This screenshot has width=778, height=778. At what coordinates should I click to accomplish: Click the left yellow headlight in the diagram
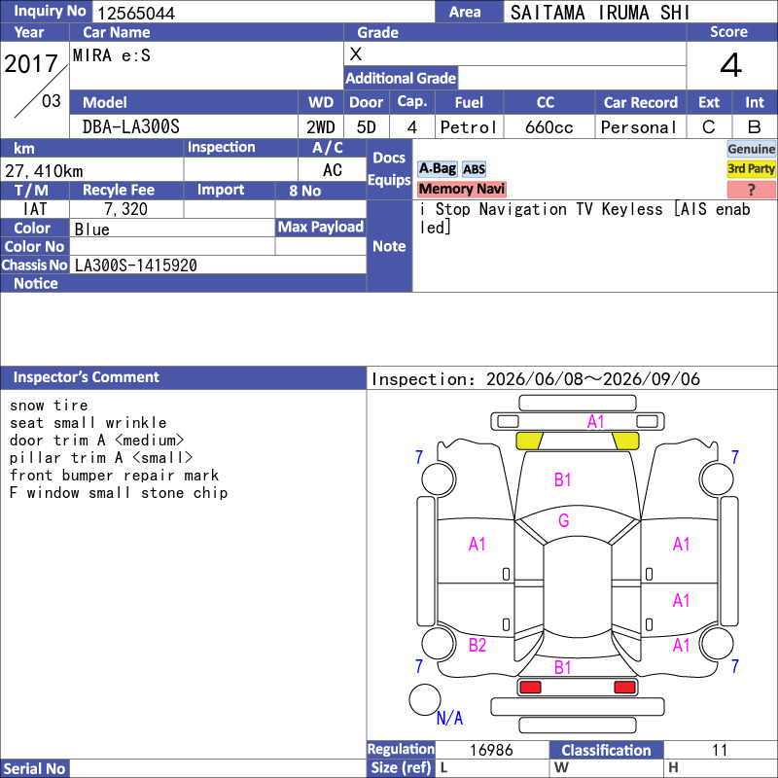click(x=529, y=441)
